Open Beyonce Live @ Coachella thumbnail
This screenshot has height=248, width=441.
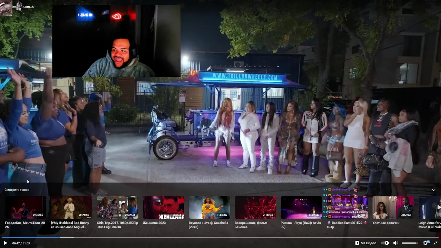point(209,207)
